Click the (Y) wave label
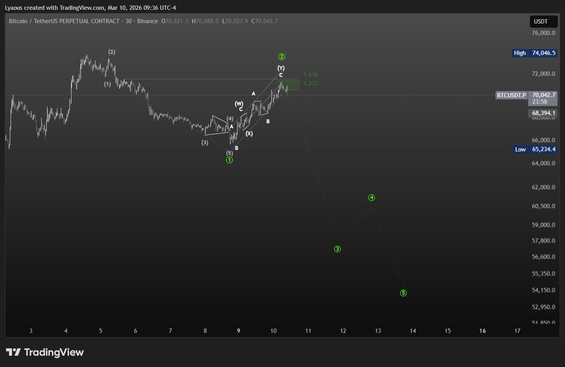Screen dimensions: 565x367 281,68
